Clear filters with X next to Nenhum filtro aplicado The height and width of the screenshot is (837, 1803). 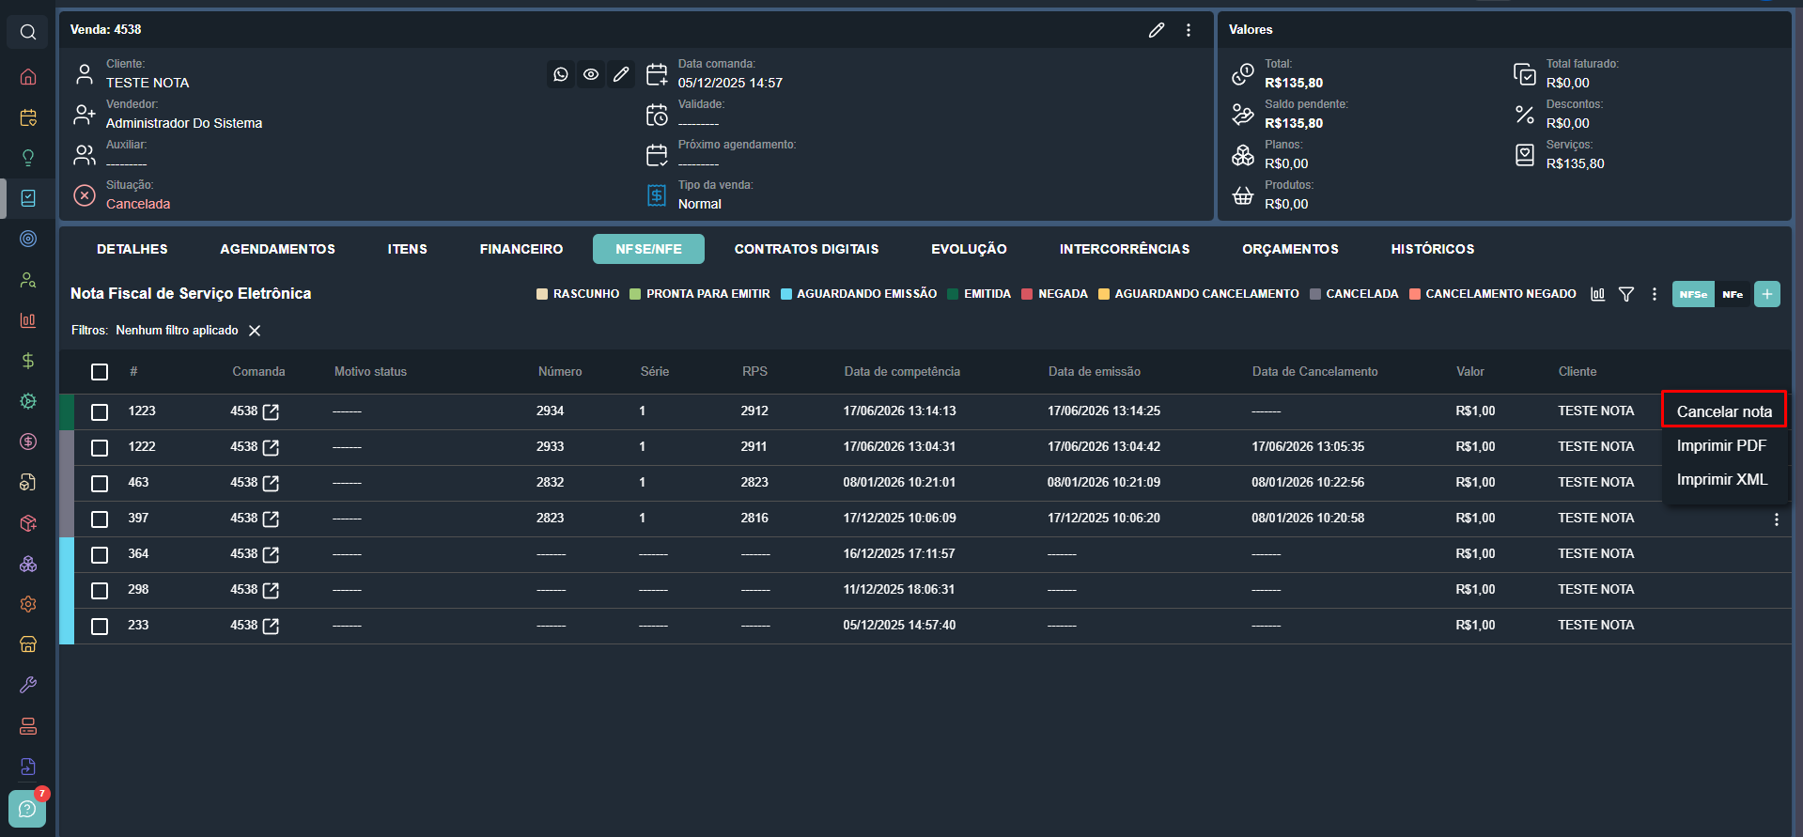(255, 331)
